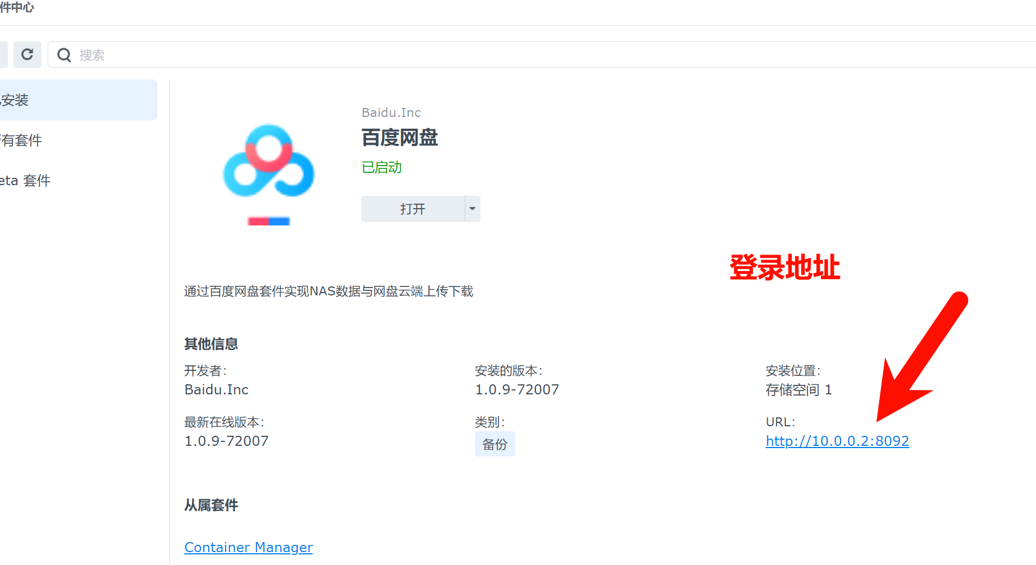This screenshot has width=1036, height=565.
Task: Click the installed version 1.0.9-72007 value
Action: (517, 390)
